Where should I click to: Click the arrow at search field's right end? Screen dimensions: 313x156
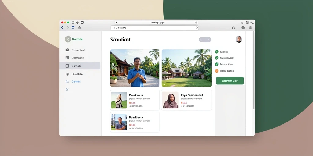click(197, 28)
